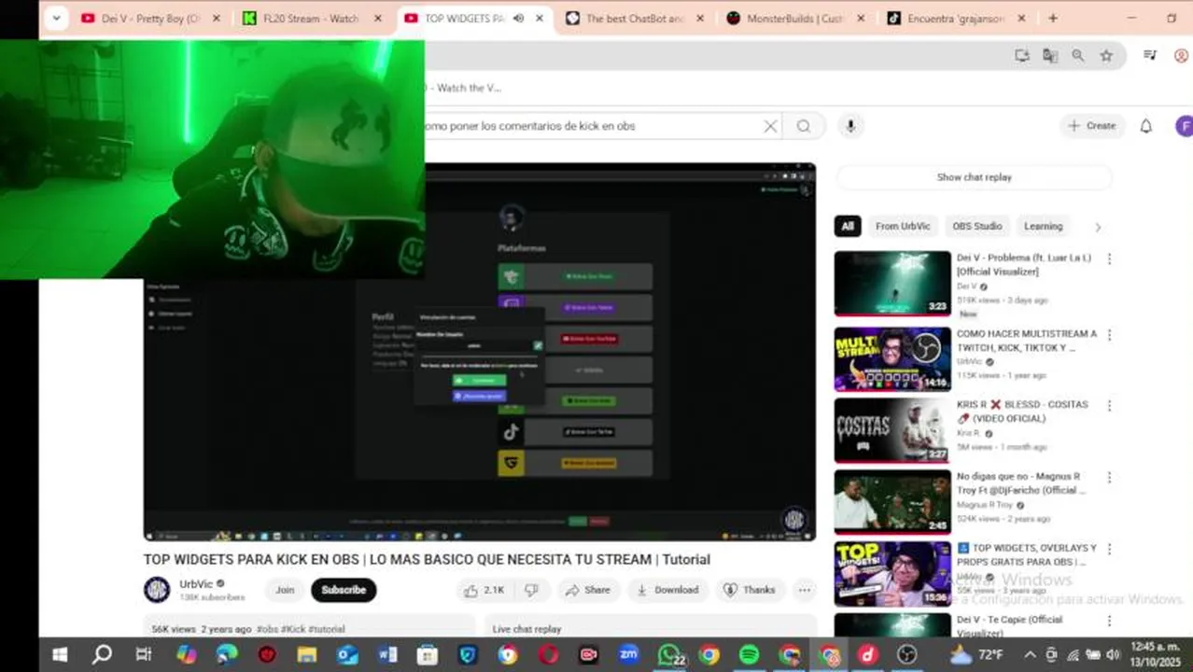Switch to The best ChatBot tab
The width and height of the screenshot is (1193, 672).
[634, 18]
